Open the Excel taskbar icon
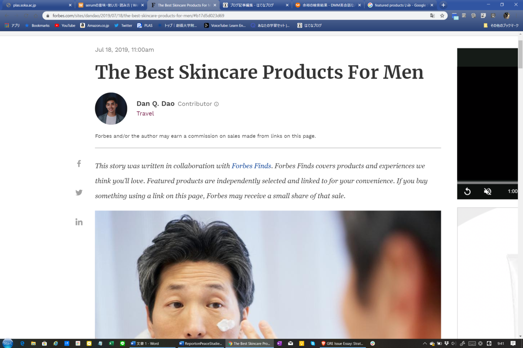The width and height of the screenshot is (523, 348). (x=111, y=343)
